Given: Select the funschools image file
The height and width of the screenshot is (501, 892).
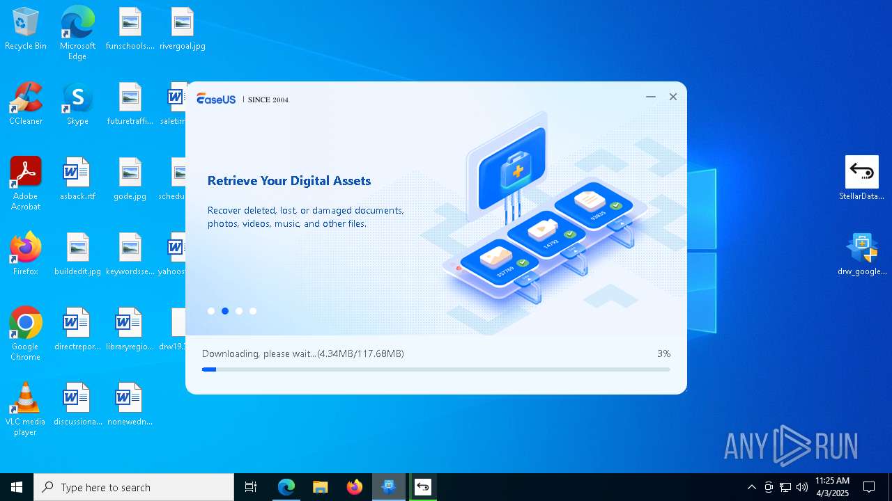Looking at the screenshot, I should tap(130, 29).
